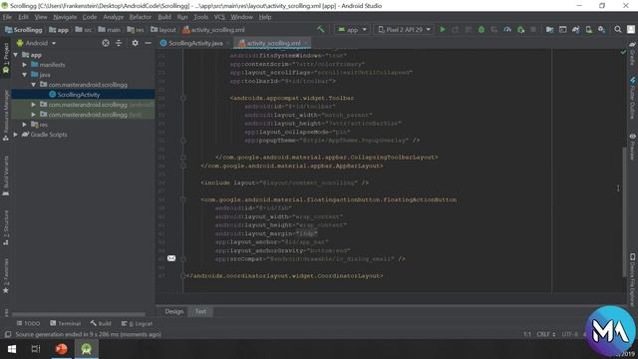This screenshot has height=359, width=638.
Task: Toggle the 1: Project tool window
Action: [6, 58]
